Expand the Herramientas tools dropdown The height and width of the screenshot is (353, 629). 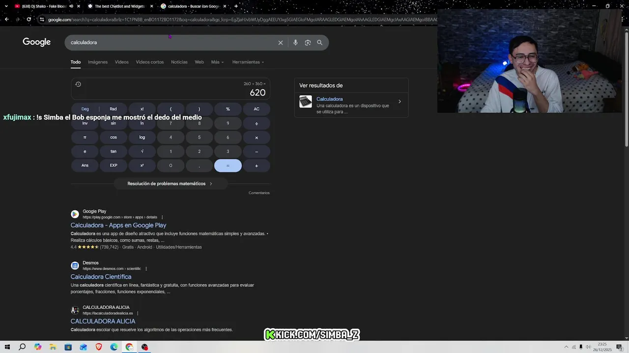click(248, 62)
